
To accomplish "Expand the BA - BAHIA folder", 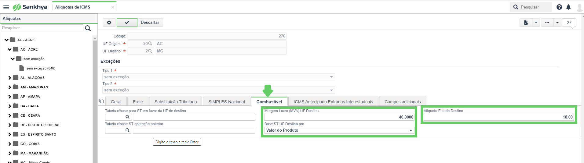I will (10, 106).
